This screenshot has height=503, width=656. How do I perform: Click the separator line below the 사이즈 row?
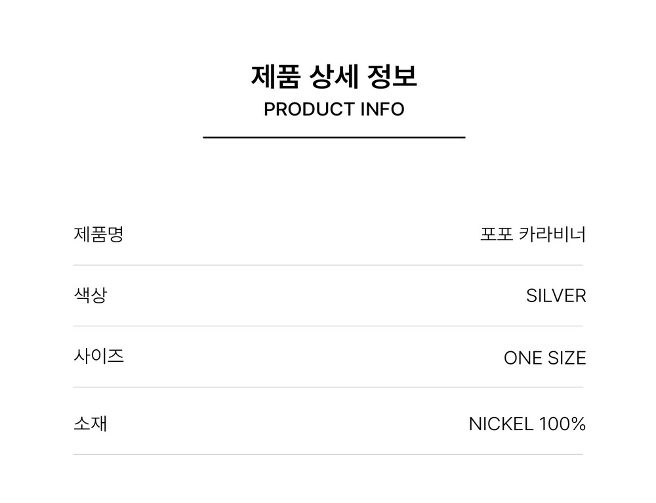[328, 387]
